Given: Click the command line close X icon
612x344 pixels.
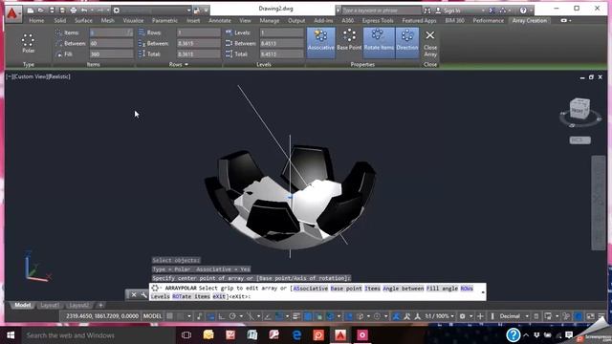Looking at the screenshot, I should (134, 295).
